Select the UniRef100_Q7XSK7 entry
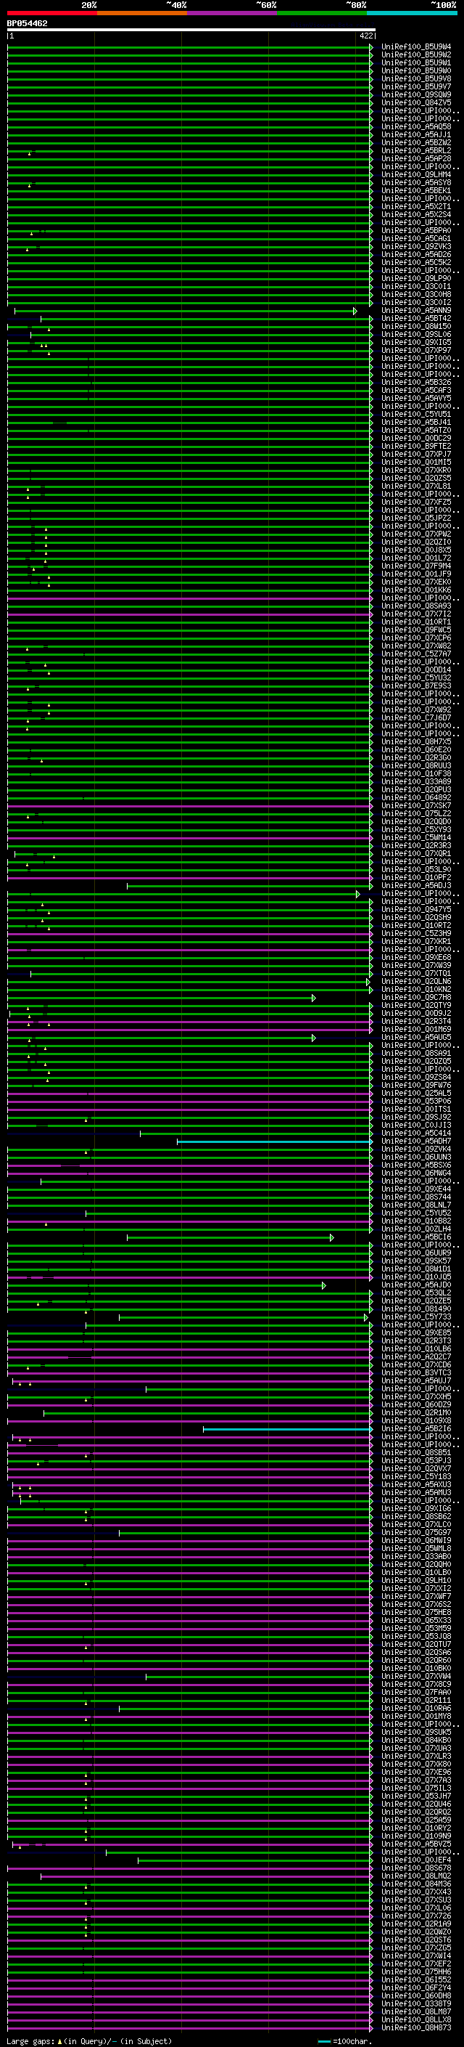The image size is (464, 2047). pyautogui.click(x=416, y=806)
